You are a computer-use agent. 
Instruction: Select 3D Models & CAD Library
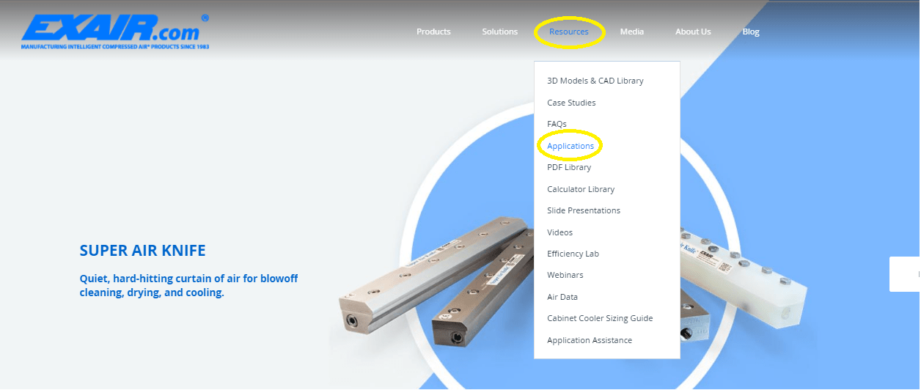[595, 81]
